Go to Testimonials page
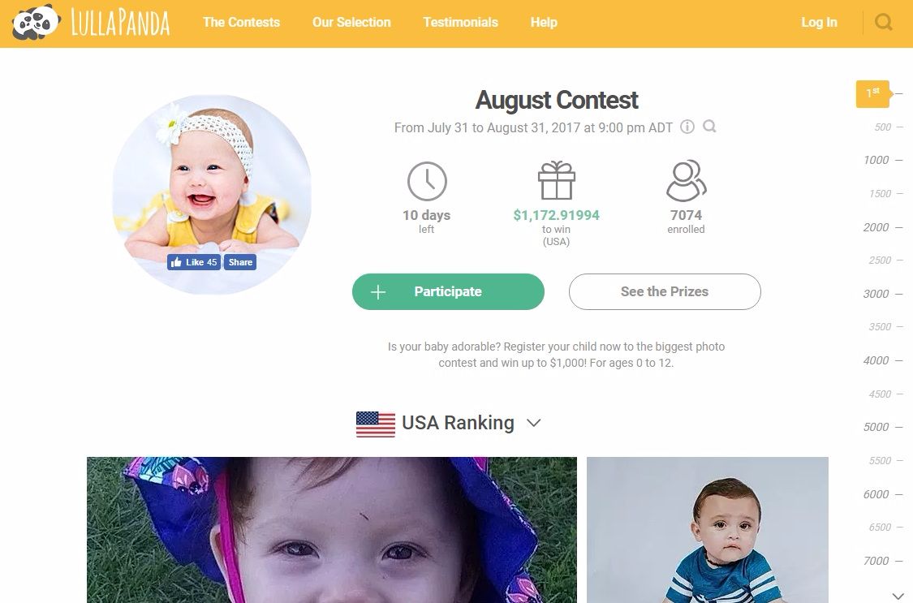 pos(460,22)
